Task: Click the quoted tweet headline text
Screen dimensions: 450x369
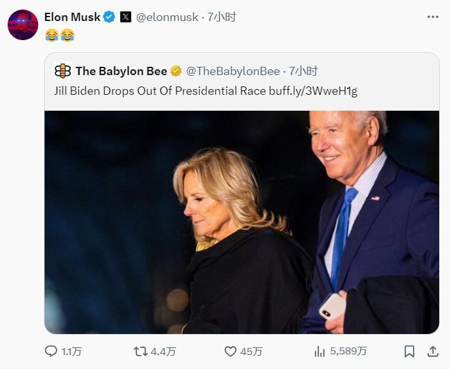Action: pyautogui.click(x=160, y=91)
